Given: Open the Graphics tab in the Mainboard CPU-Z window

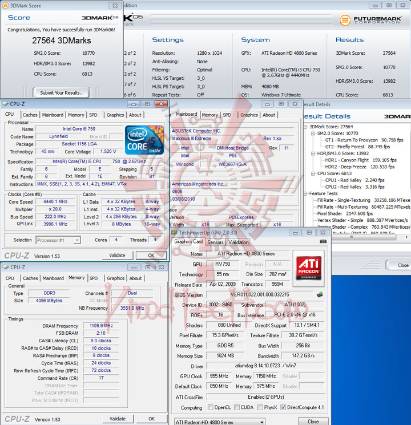Looking at the screenshot, I should tap(249, 115).
